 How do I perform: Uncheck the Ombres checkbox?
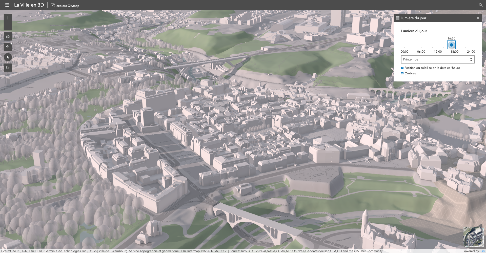pyautogui.click(x=402, y=73)
